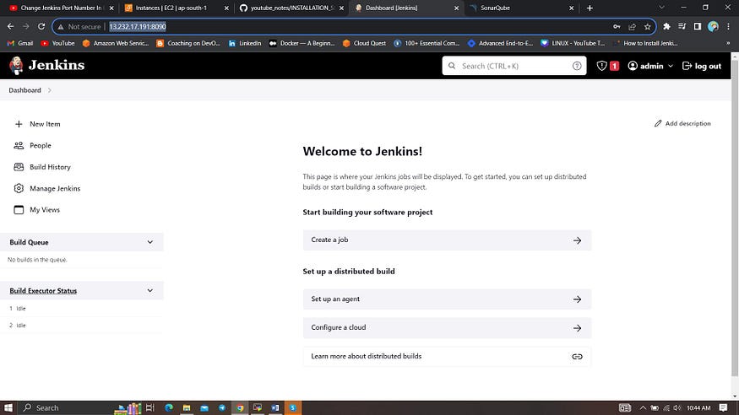Open the tab search dropdown arrow
The height and width of the screenshot is (415, 739).
tap(661, 8)
